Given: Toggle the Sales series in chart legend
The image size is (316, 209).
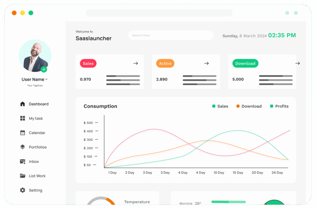Looking at the screenshot, I should (220, 106).
